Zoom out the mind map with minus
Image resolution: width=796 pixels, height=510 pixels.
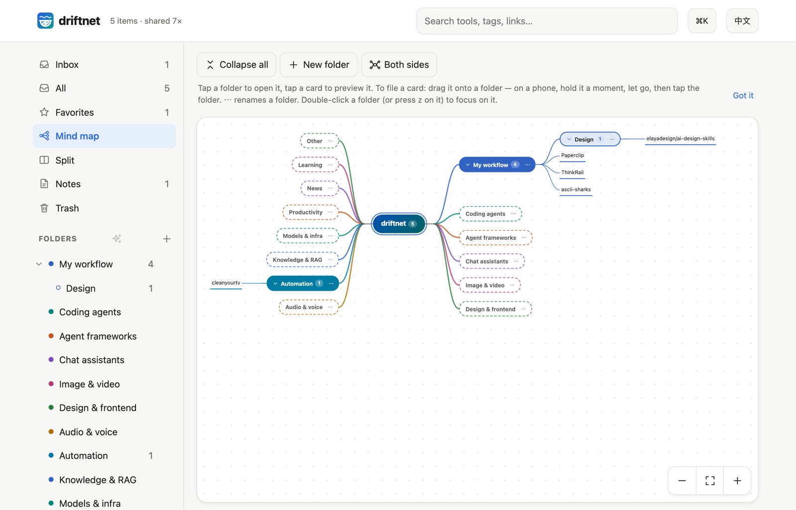[x=682, y=481]
